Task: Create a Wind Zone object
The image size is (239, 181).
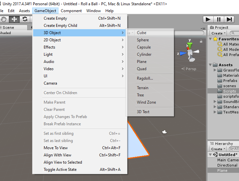Action: (x=150, y=102)
